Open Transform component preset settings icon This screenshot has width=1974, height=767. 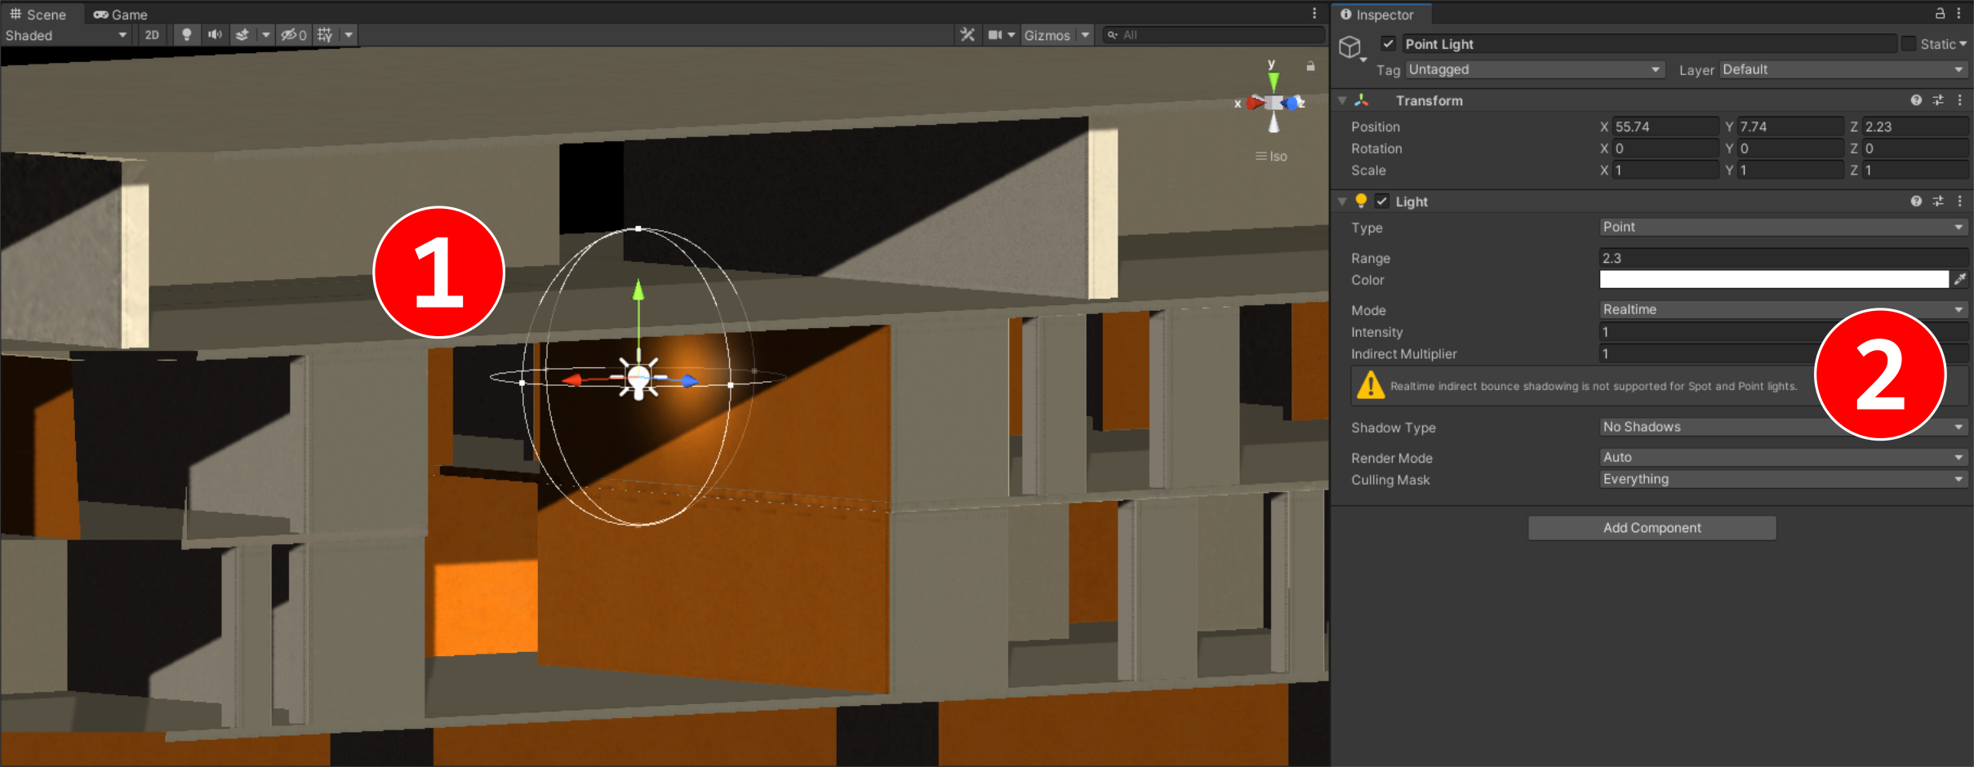click(x=1938, y=100)
